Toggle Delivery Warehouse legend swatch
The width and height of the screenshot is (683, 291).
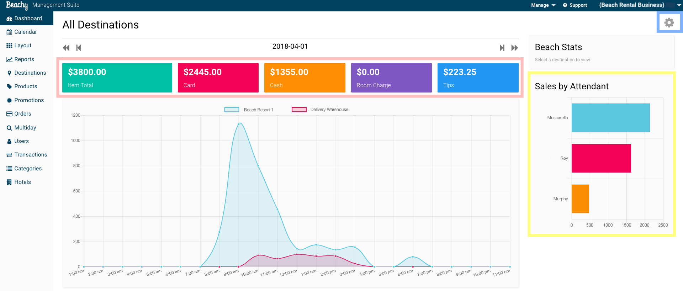pos(299,110)
